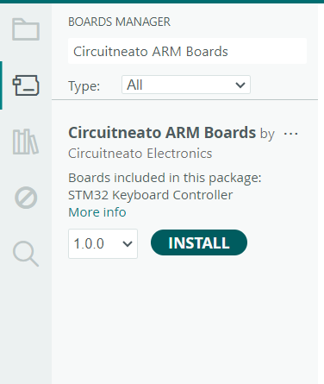This screenshot has width=324, height=384.
Task: Select the Boards Manager sidebar icon
Action: click(x=26, y=85)
